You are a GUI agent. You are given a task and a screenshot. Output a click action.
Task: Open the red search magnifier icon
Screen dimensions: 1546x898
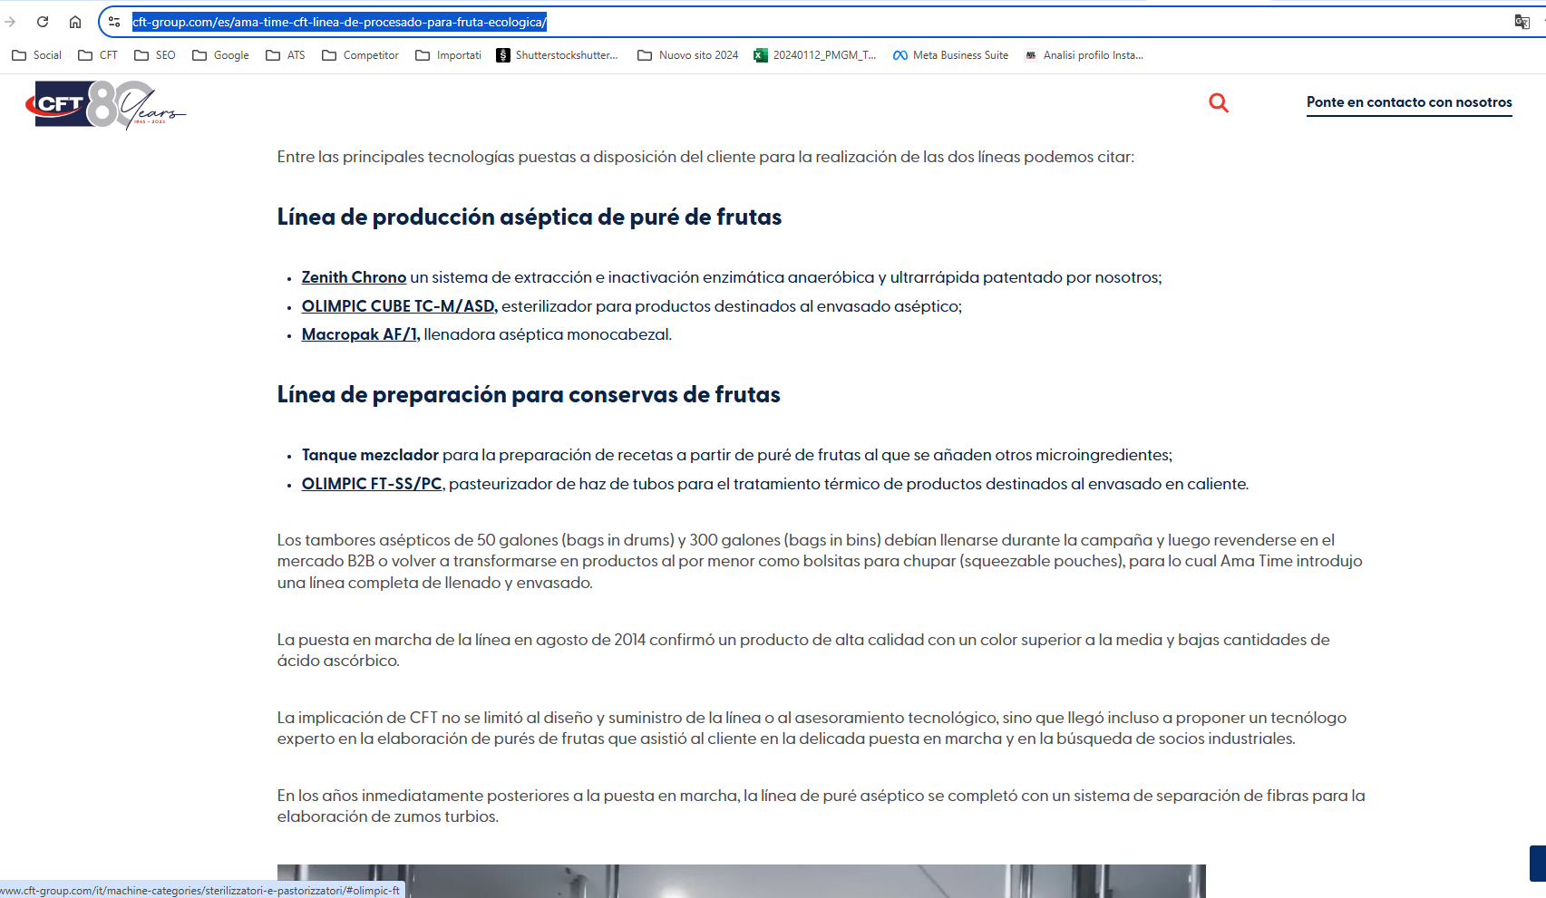(1219, 103)
